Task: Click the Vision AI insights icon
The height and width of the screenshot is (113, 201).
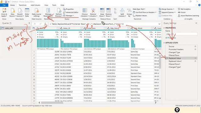Action: (179, 12)
